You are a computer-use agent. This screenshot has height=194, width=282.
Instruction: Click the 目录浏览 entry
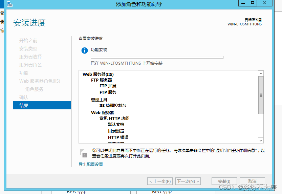coord(116,131)
